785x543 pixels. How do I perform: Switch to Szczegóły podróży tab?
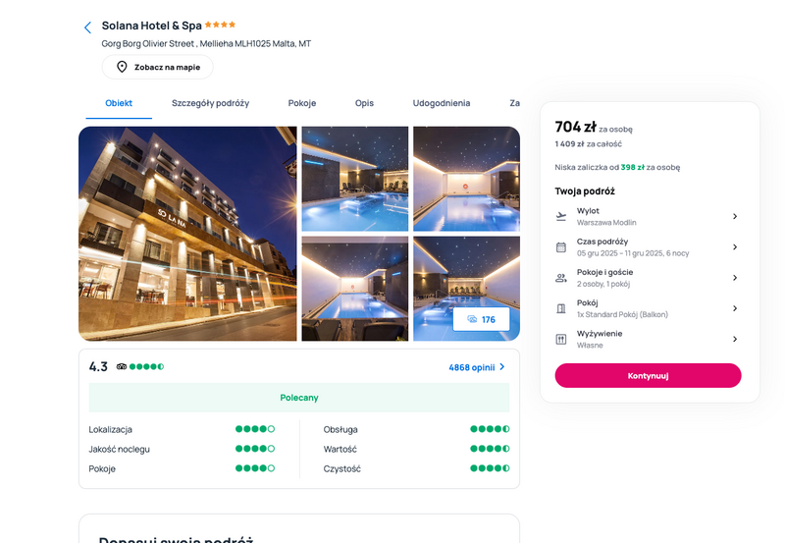tap(210, 103)
